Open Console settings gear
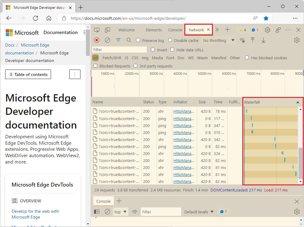The height and width of the screenshot is (227, 304). pyautogui.click(x=297, y=212)
